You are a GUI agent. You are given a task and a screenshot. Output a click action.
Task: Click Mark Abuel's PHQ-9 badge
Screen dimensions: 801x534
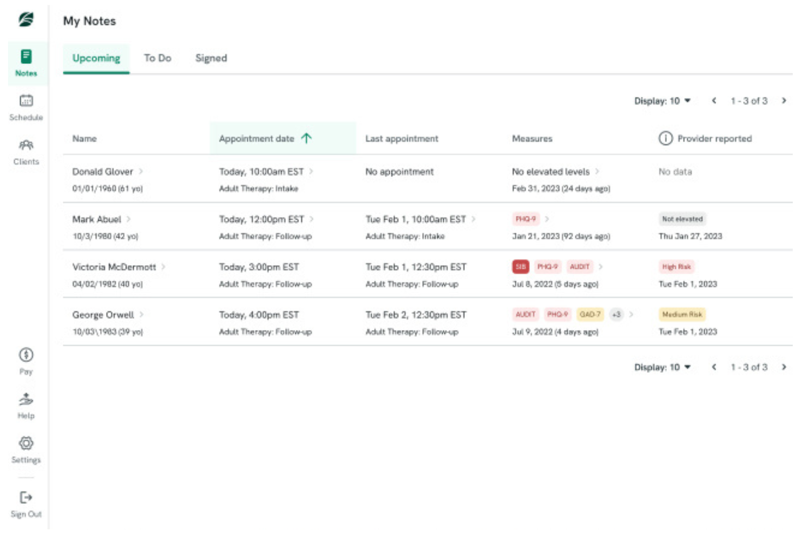click(x=526, y=219)
